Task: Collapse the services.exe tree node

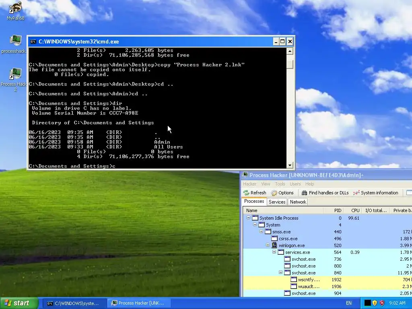Action: click(x=274, y=252)
